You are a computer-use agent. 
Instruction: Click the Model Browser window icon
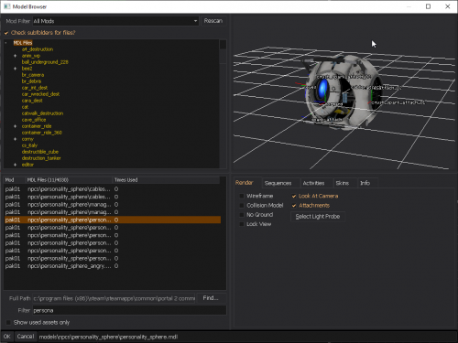click(x=6, y=6)
